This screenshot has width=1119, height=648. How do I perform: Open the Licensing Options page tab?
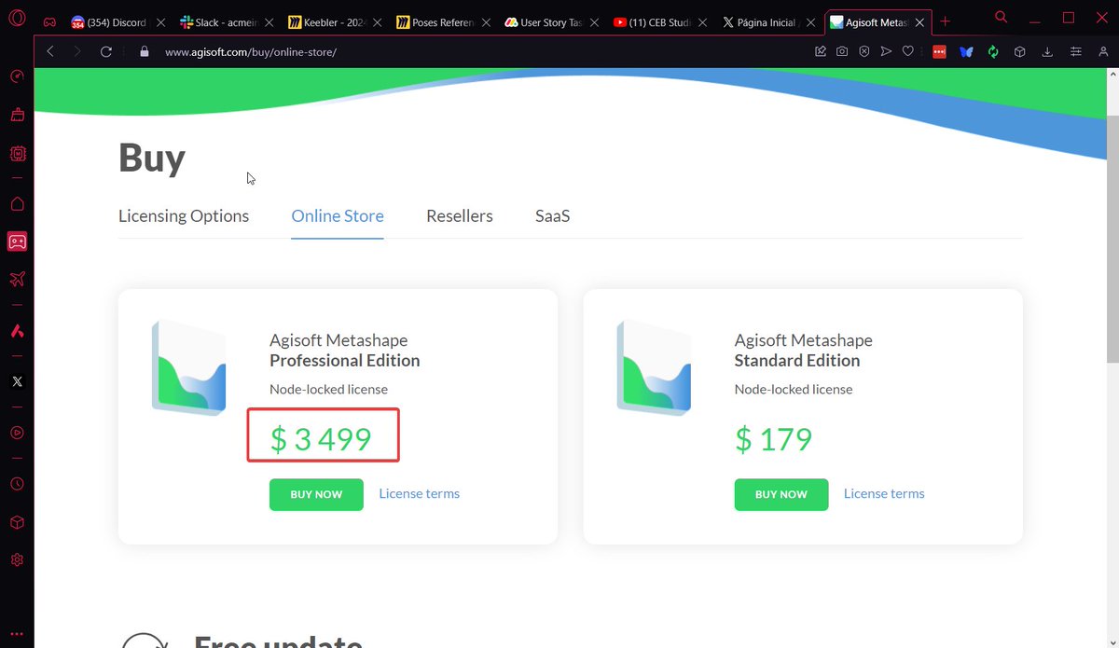(x=184, y=216)
